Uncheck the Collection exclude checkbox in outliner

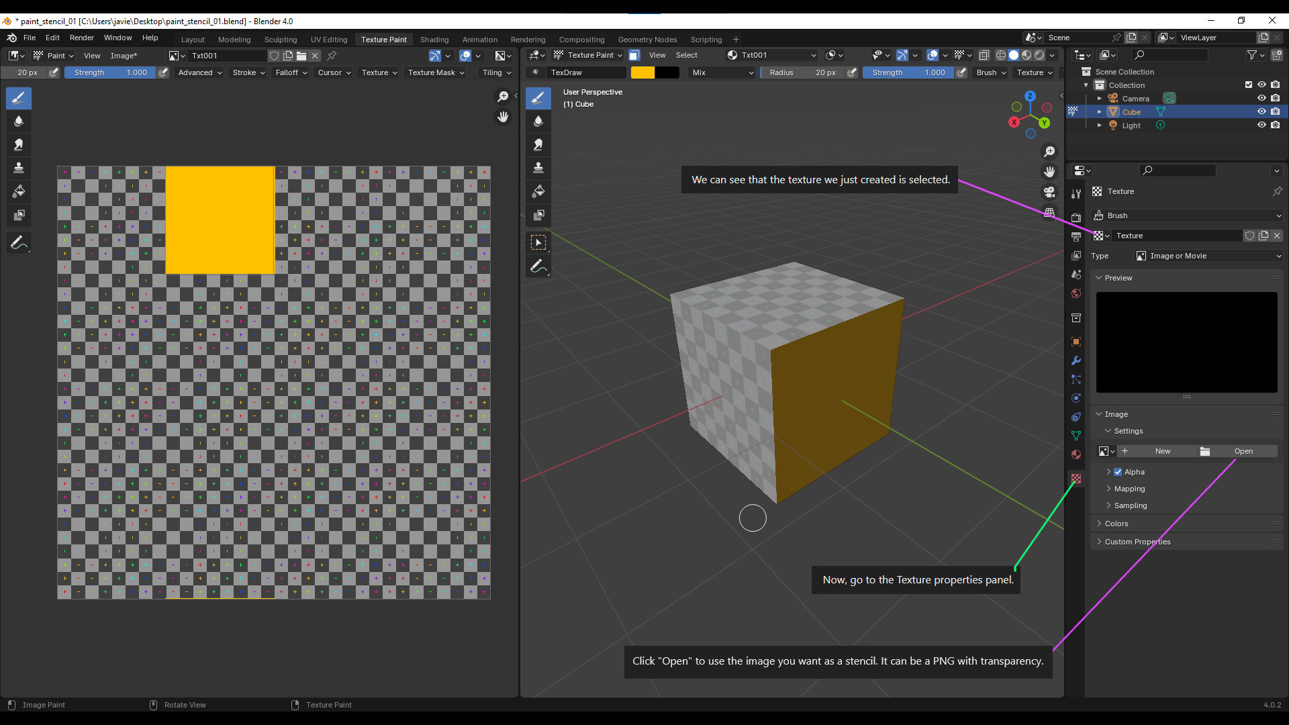(1248, 85)
